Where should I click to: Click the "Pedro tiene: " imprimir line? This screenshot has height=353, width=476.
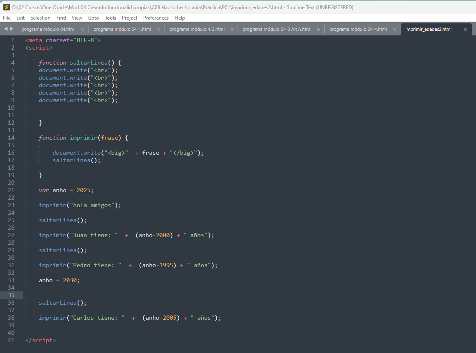point(128,265)
